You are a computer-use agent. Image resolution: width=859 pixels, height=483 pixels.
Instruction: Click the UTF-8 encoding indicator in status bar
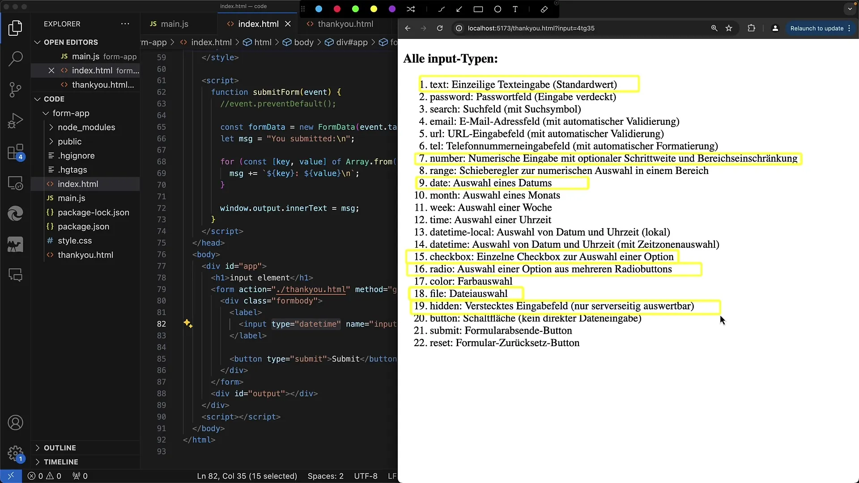point(366,476)
